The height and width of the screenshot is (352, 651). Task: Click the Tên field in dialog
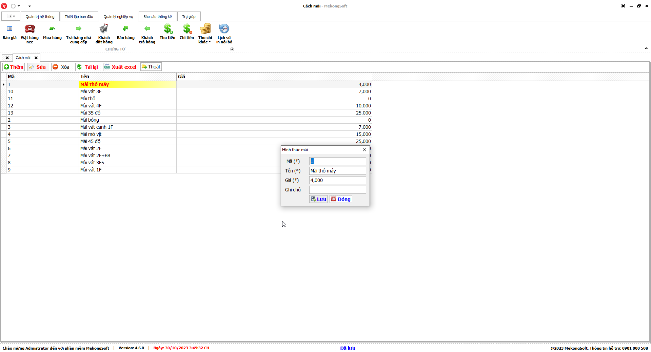(338, 171)
